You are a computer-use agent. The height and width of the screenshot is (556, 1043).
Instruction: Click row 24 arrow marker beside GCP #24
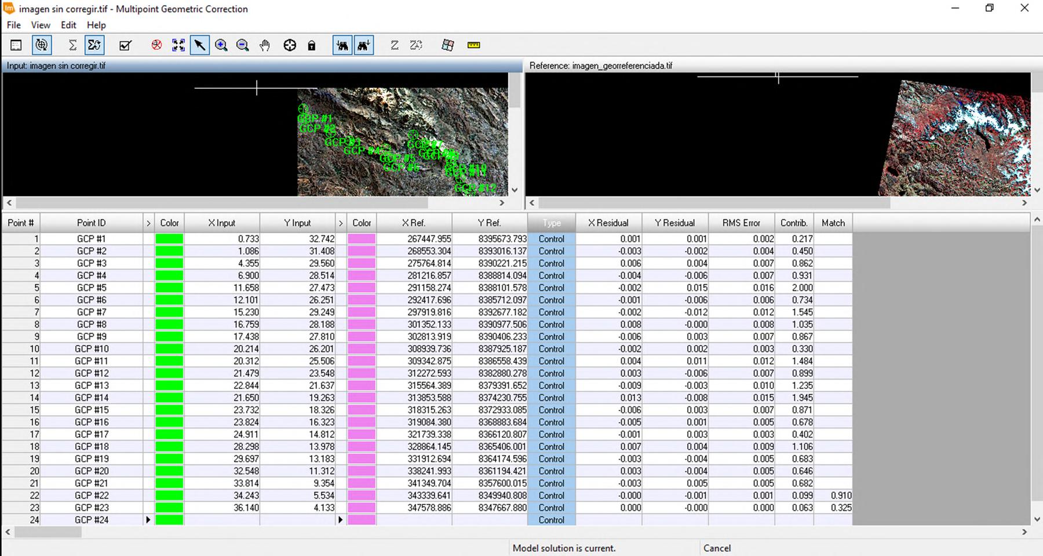(148, 520)
